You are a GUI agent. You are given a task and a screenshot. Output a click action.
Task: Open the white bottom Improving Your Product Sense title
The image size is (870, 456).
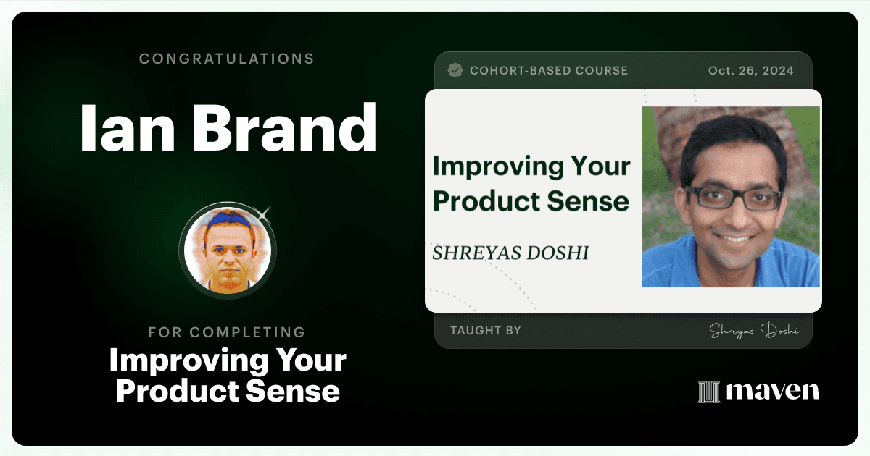[228, 376]
